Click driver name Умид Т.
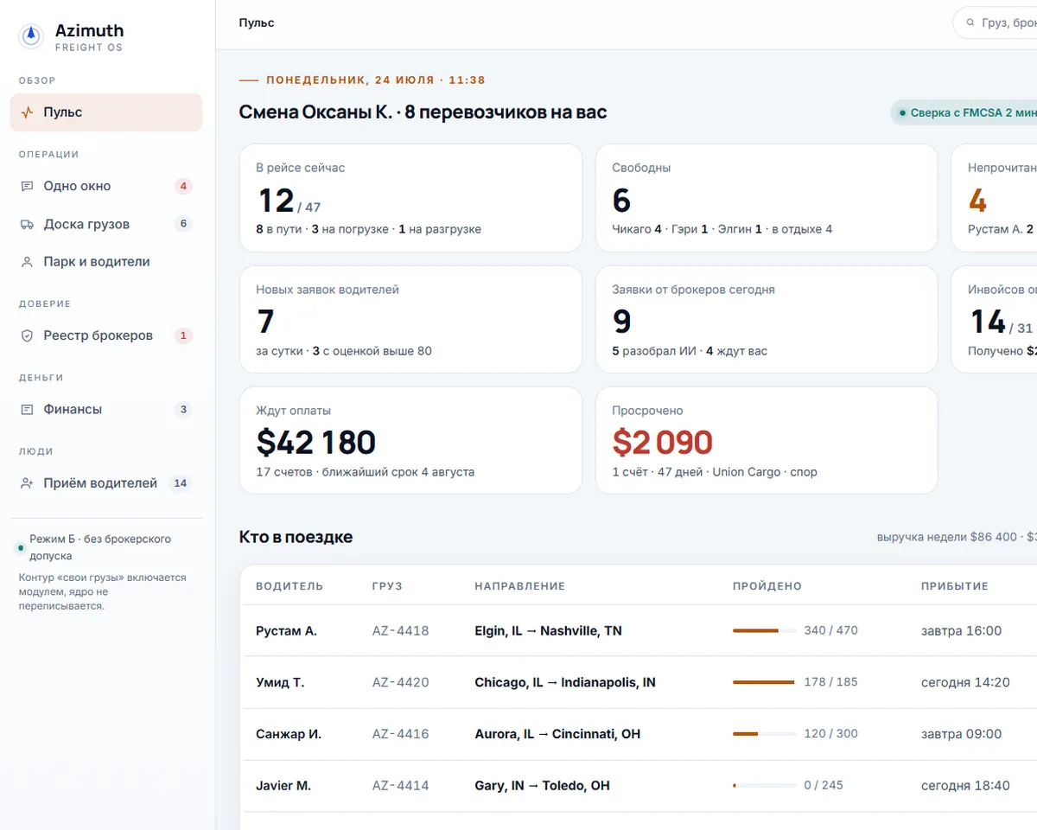This screenshot has width=1037, height=830. [x=280, y=683]
